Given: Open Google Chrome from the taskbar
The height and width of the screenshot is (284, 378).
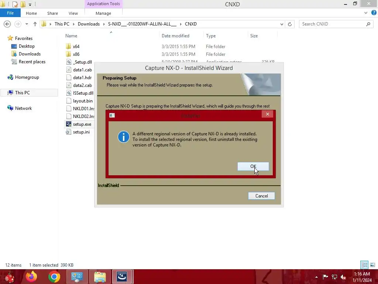Looking at the screenshot, I should click(54, 277).
